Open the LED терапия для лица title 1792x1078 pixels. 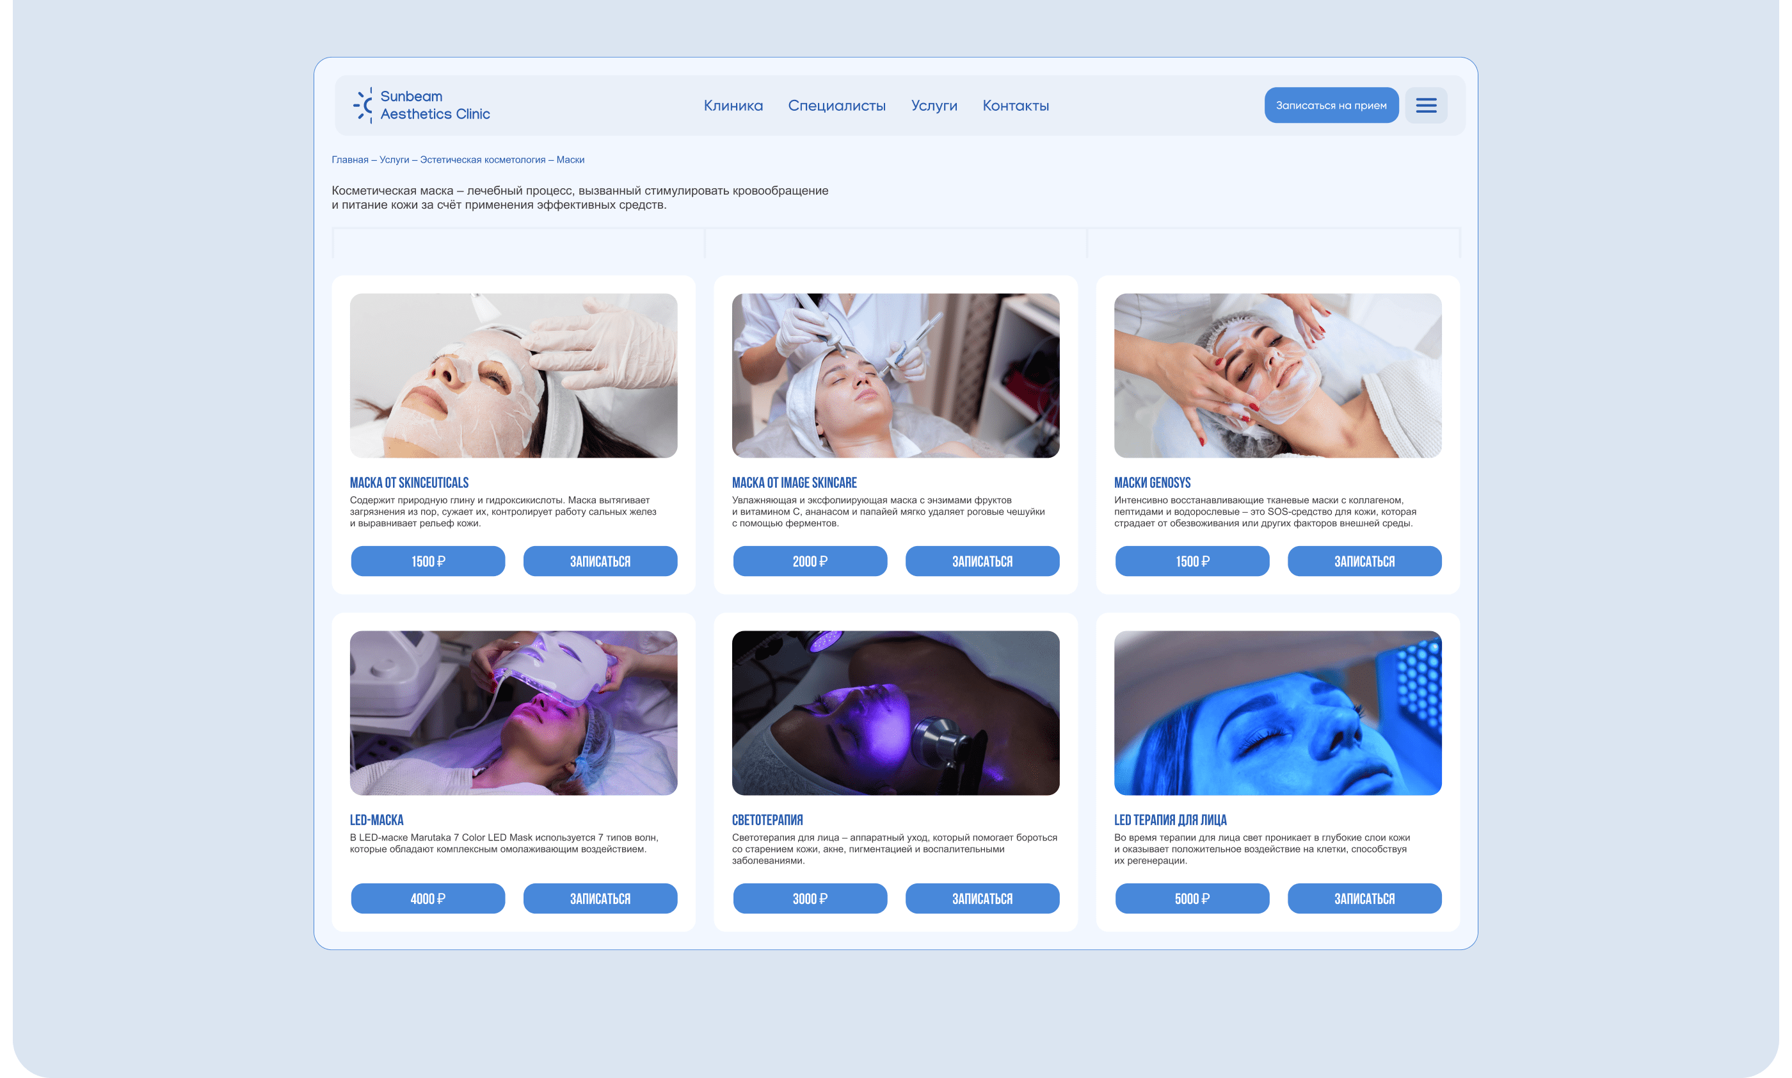click(1170, 820)
